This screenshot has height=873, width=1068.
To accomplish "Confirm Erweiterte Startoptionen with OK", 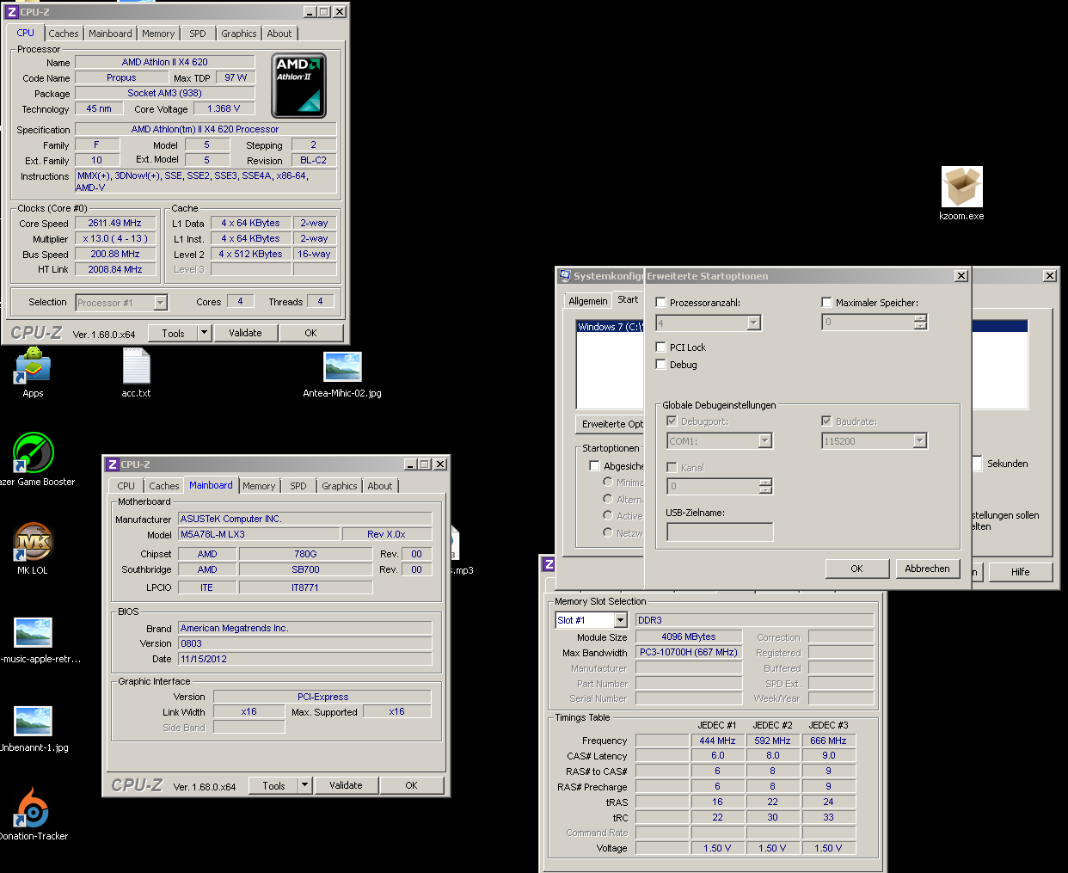I will [x=856, y=569].
